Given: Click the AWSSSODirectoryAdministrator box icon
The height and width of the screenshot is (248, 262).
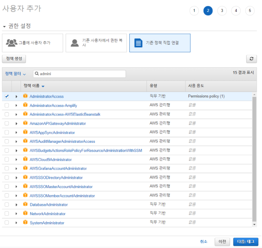Looking at the screenshot, I should [25, 177].
